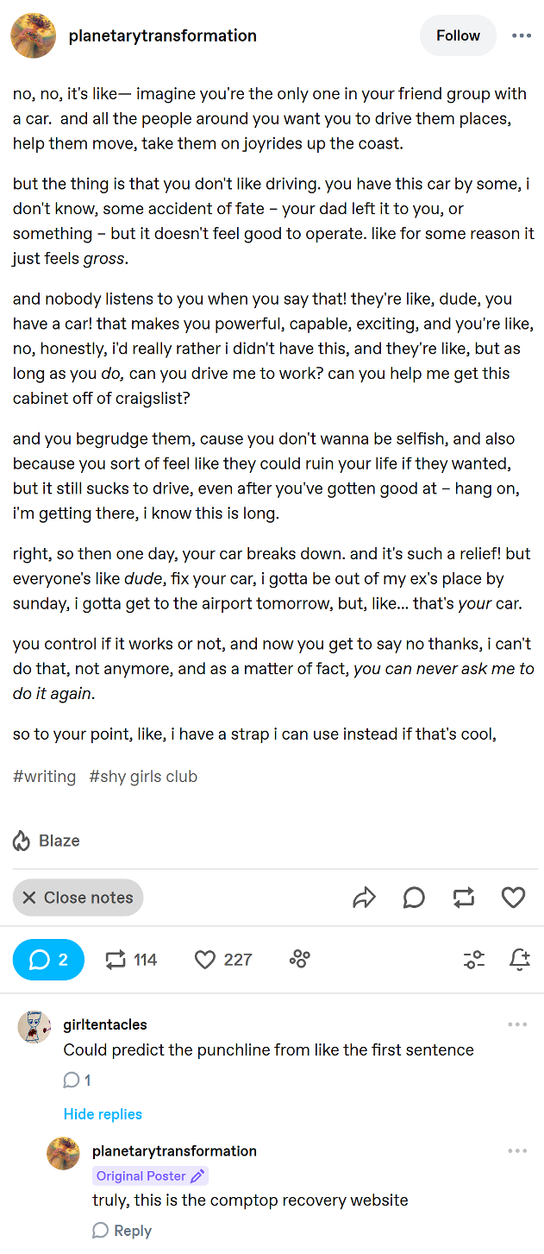Open the Blaze flame icon
This screenshot has height=1254, width=544.
click(22, 841)
